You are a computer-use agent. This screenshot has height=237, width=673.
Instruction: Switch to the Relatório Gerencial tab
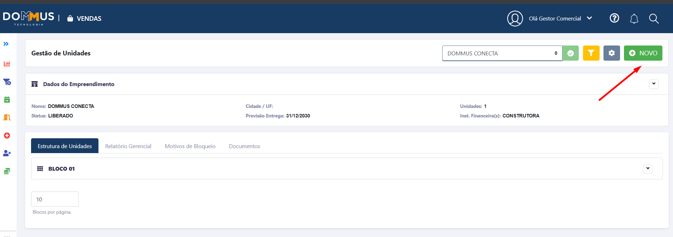point(128,146)
